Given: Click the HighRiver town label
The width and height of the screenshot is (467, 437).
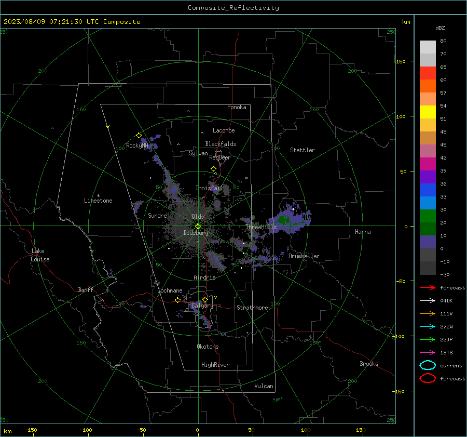Looking at the screenshot, I should coord(215,365).
